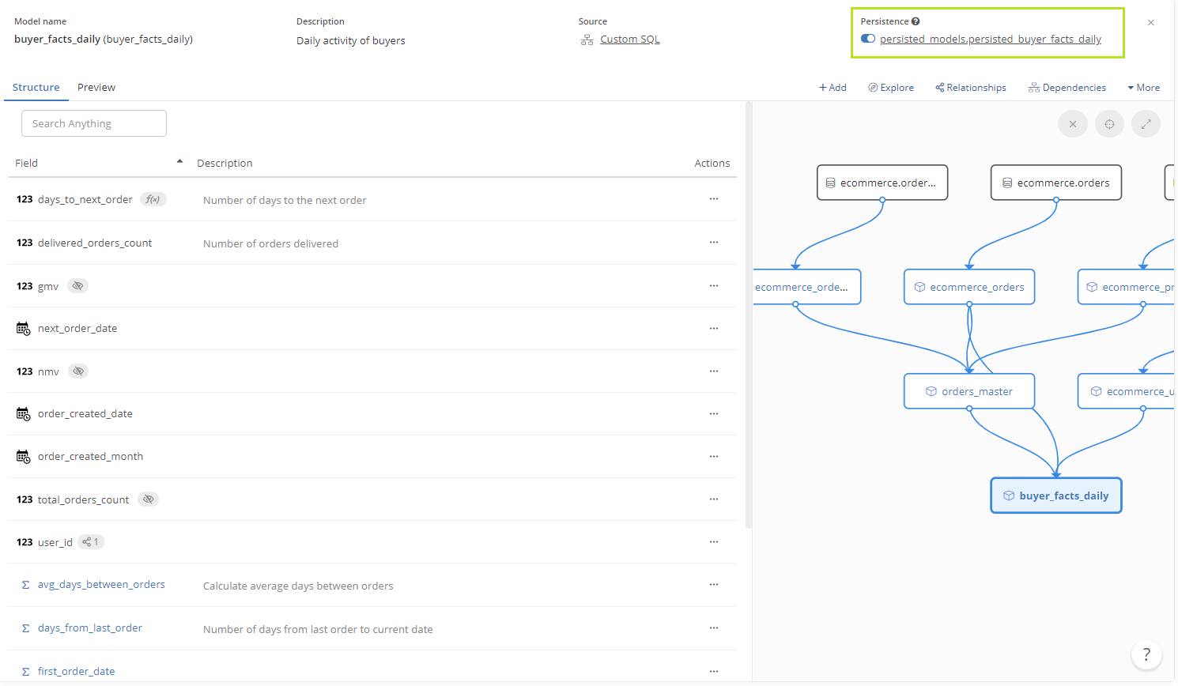Click Custom SQL source hierarchy icon
Screen dimensions: 1178x686
[587, 40]
